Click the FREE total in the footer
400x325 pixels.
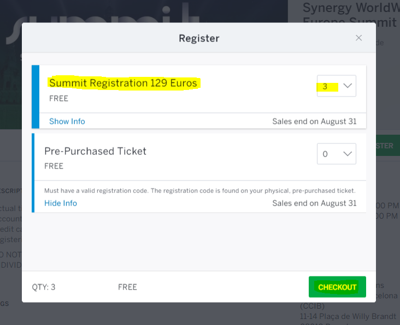pos(127,287)
